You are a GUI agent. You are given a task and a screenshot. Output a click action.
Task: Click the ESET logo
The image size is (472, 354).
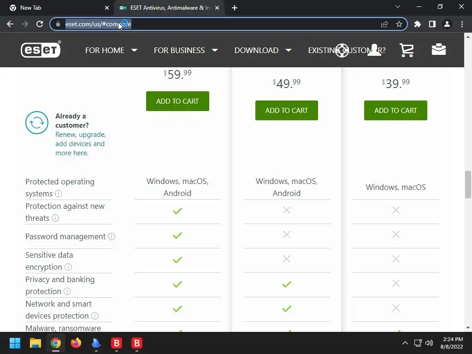pos(41,49)
